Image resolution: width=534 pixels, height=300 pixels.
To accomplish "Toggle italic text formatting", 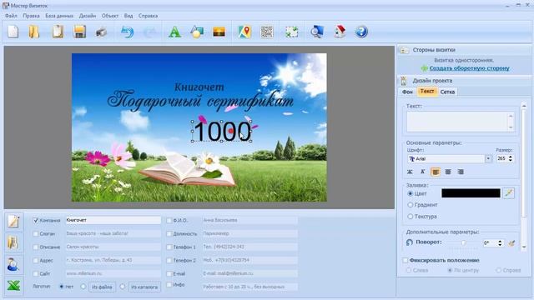I will [x=423, y=172].
